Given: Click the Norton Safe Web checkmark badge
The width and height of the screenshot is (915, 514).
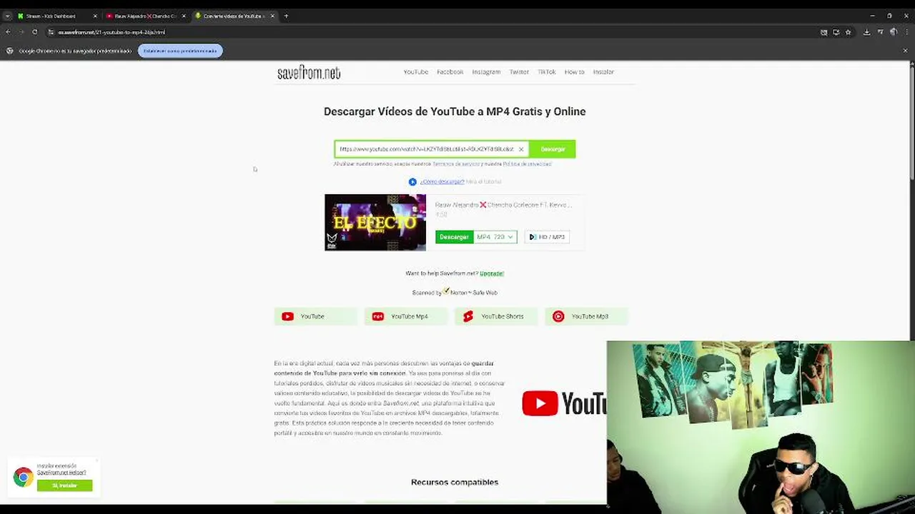Looking at the screenshot, I should pos(447,291).
